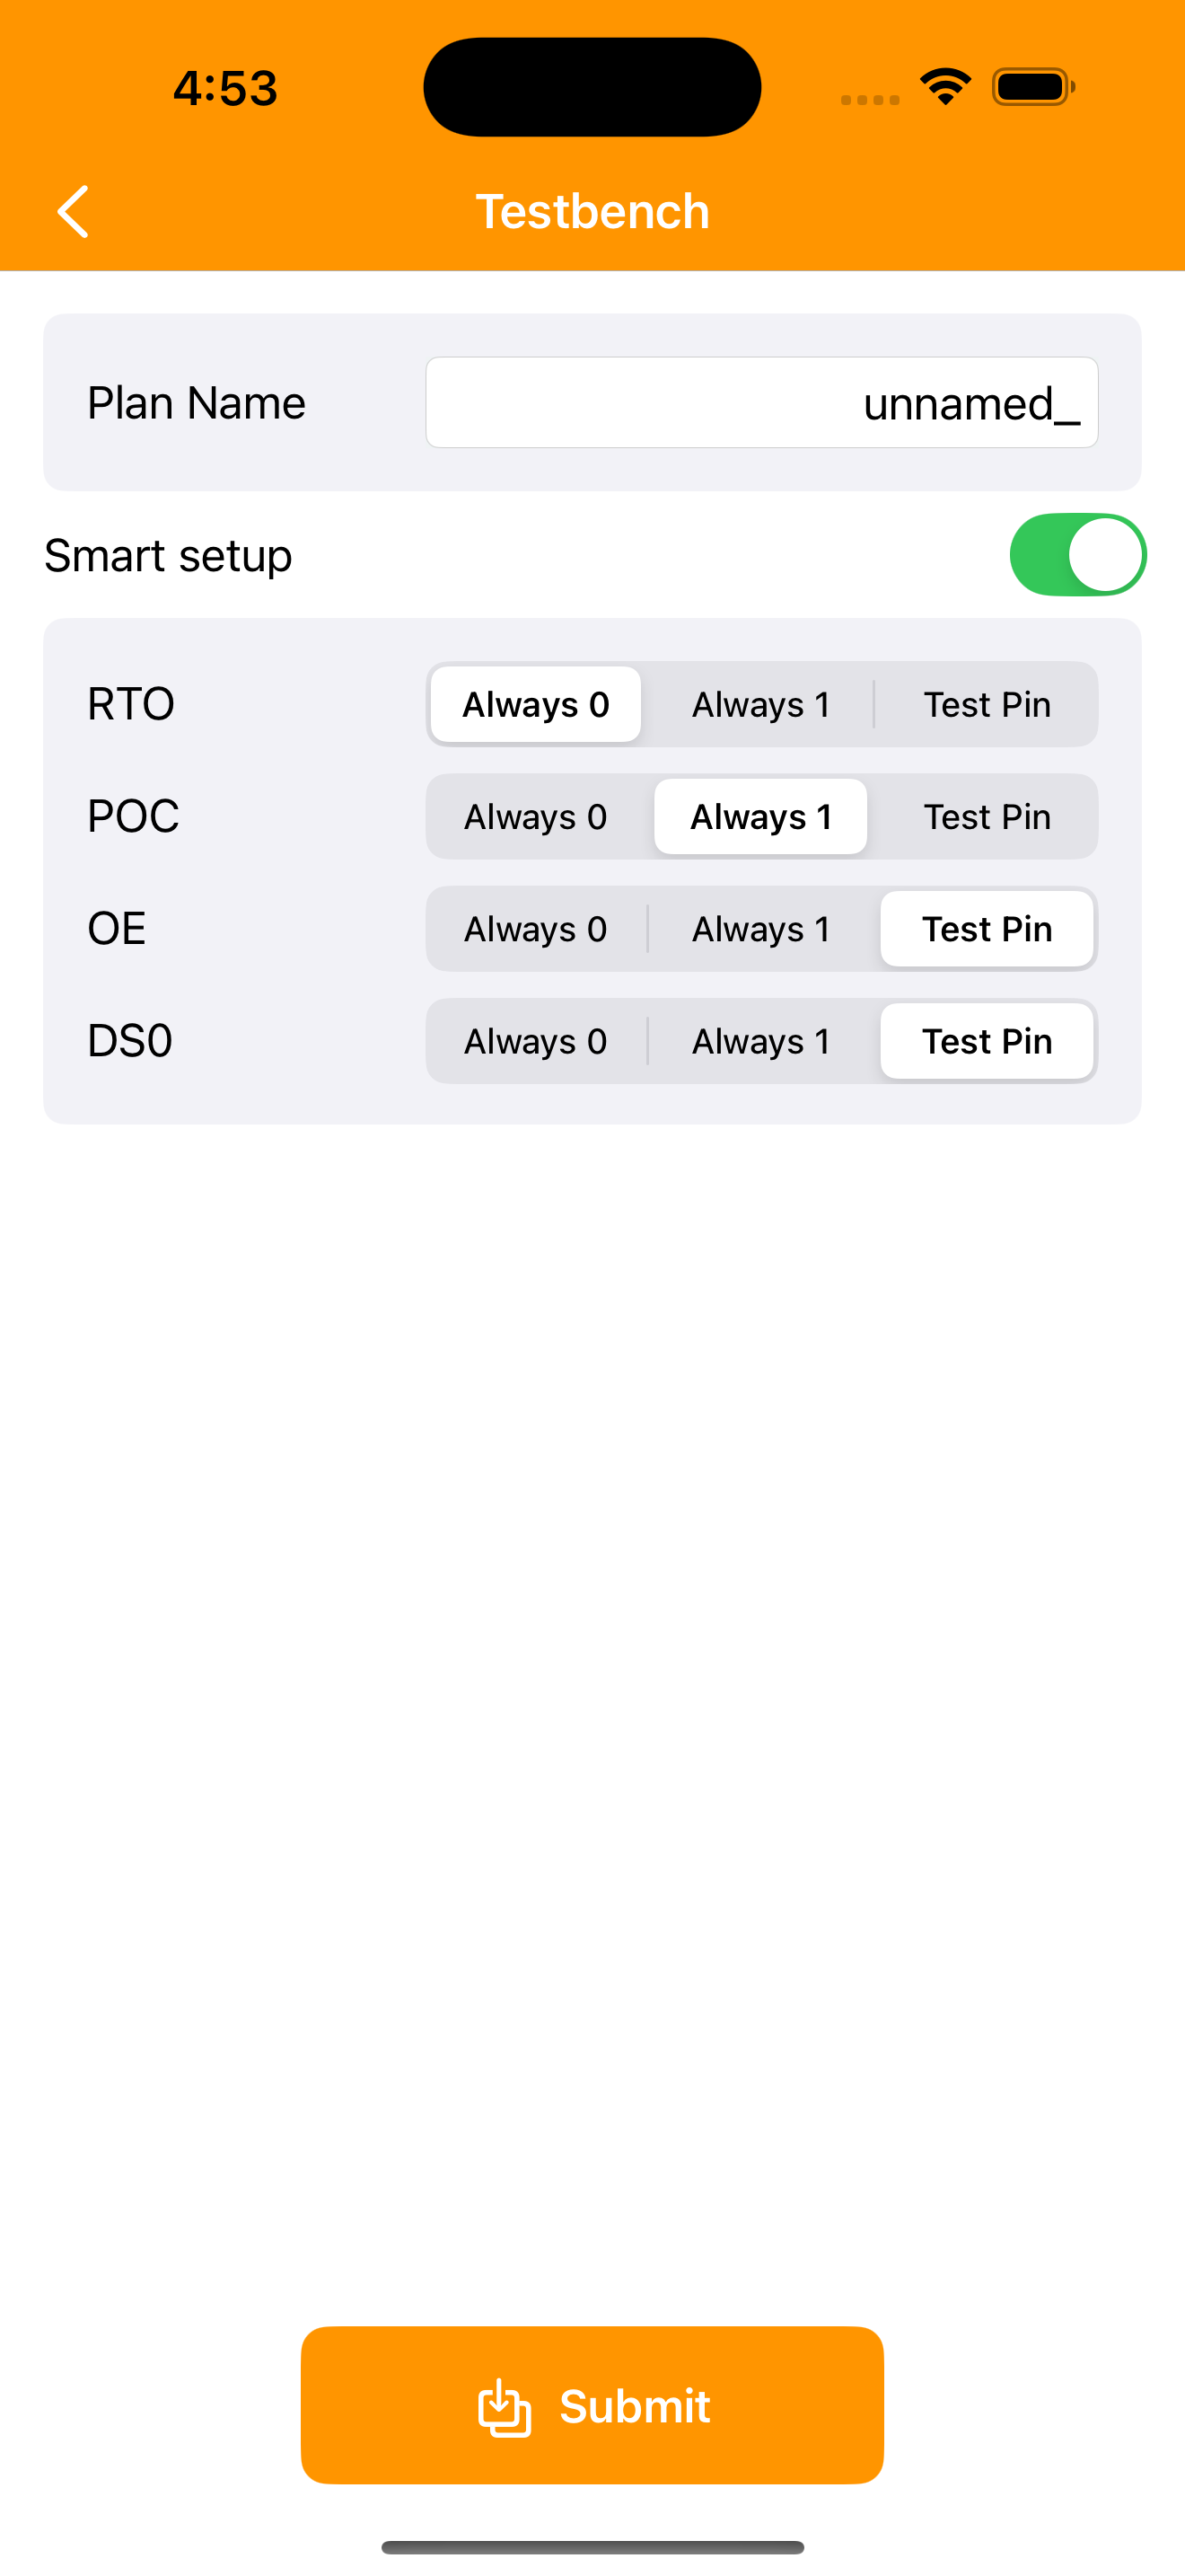Select Always 1 for POC
The height and width of the screenshot is (2576, 1185).
[761, 817]
